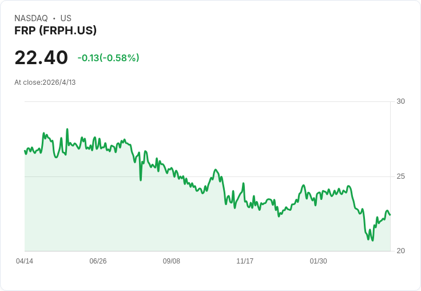This screenshot has width=421, height=291.
Task: Click the 09/08 date axis label
Action: 171,261
